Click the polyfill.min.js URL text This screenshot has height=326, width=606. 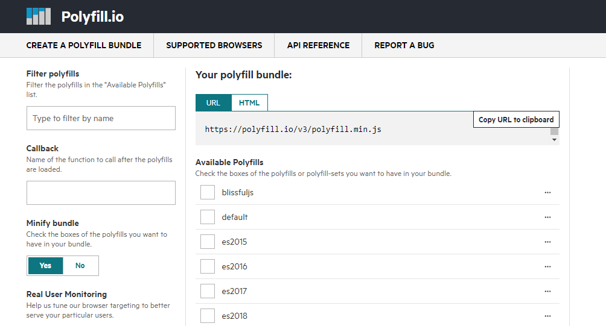[x=293, y=129]
